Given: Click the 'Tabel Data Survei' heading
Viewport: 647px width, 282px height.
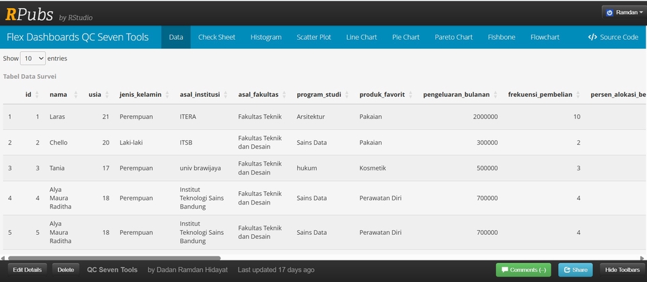Looking at the screenshot, I should point(30,77).
